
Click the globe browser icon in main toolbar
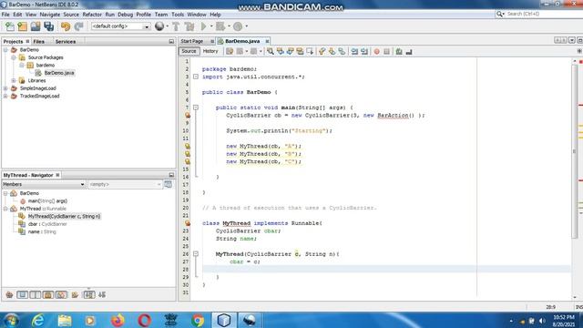point(159,26)
